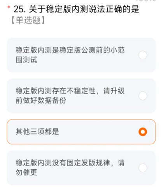Click the orange-outlined selected answer card
This screenshot has height=192, width=161.
[81, 132]
